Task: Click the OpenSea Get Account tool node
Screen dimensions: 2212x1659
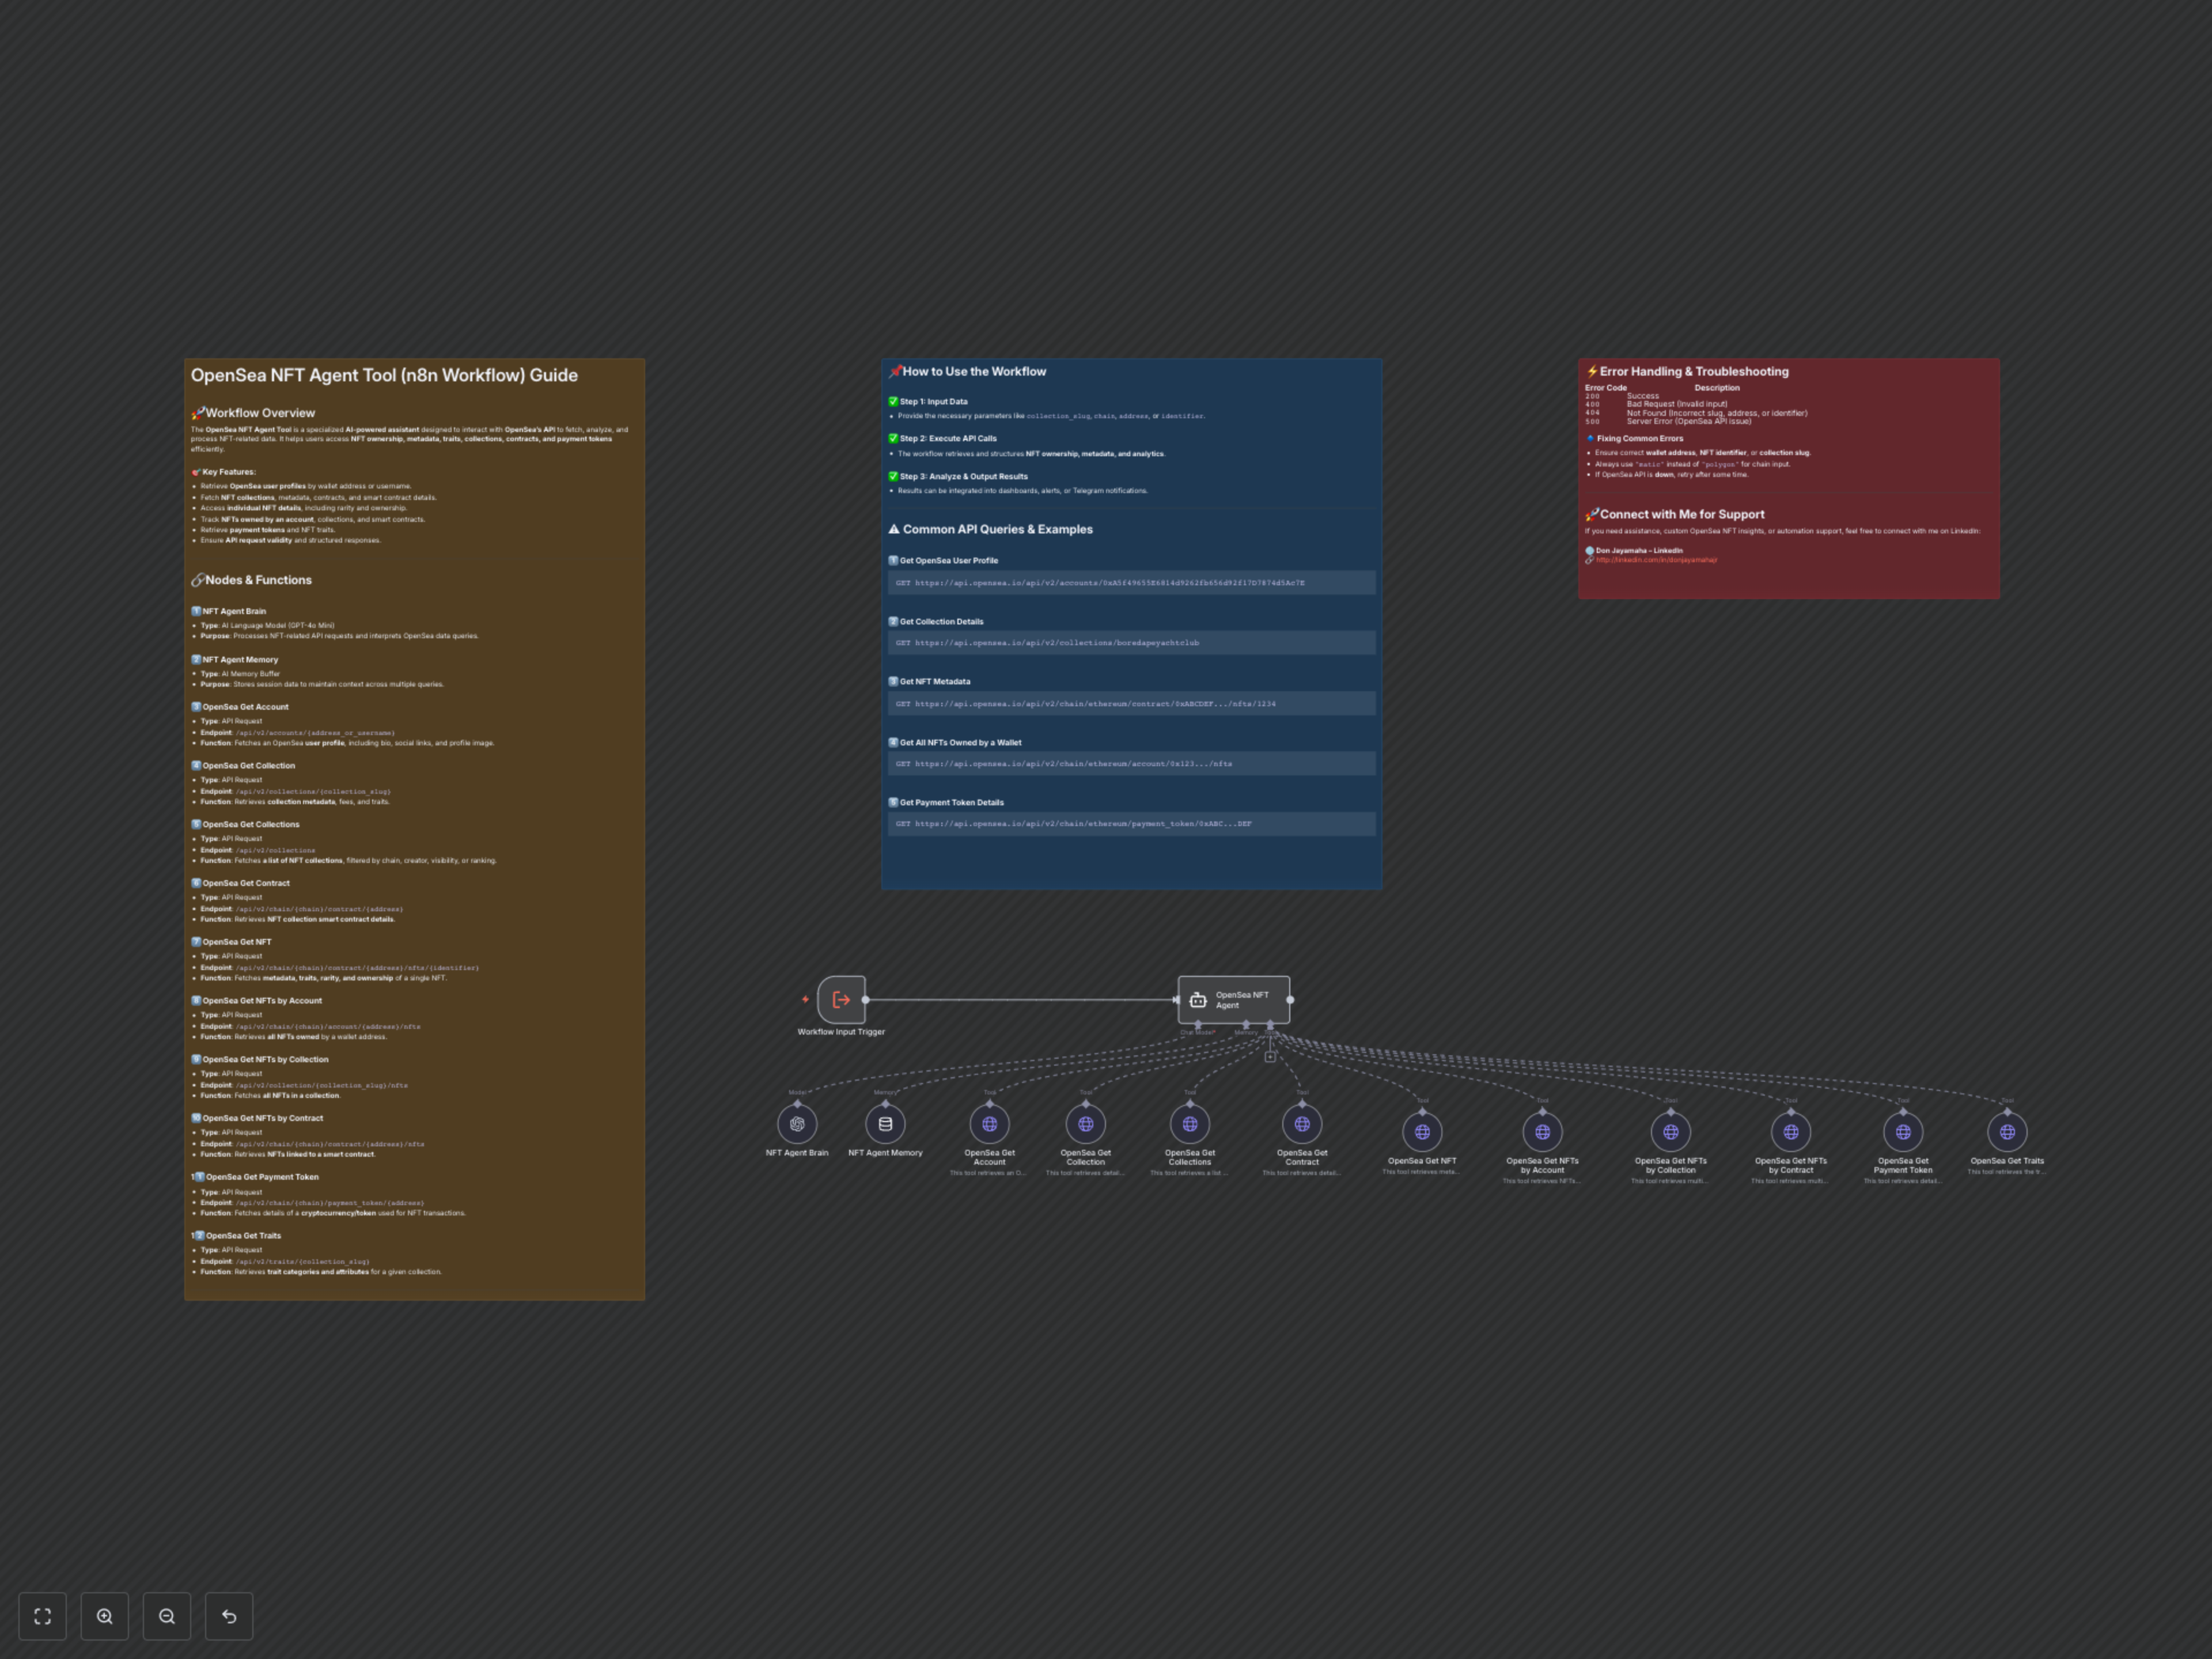Action: pos(989,1124)
